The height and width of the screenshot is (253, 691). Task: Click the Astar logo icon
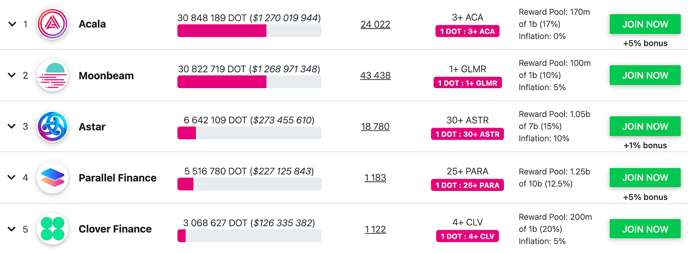tap(52, 126)
